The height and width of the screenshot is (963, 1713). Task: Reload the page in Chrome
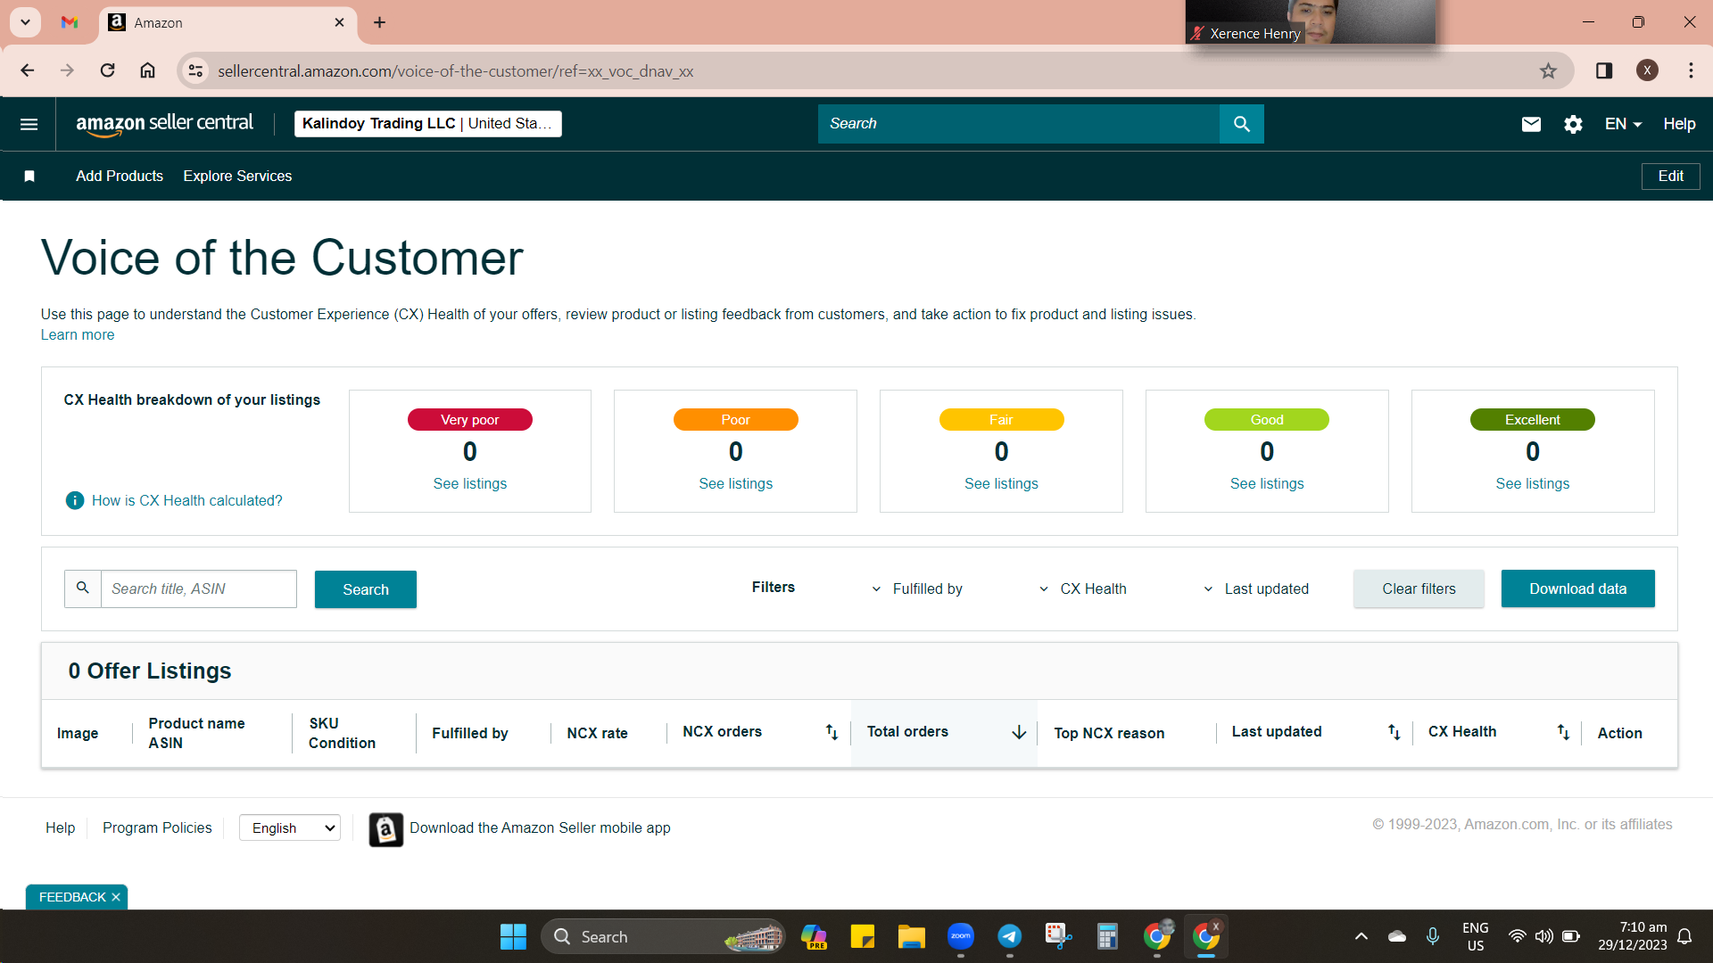(107, 70)
